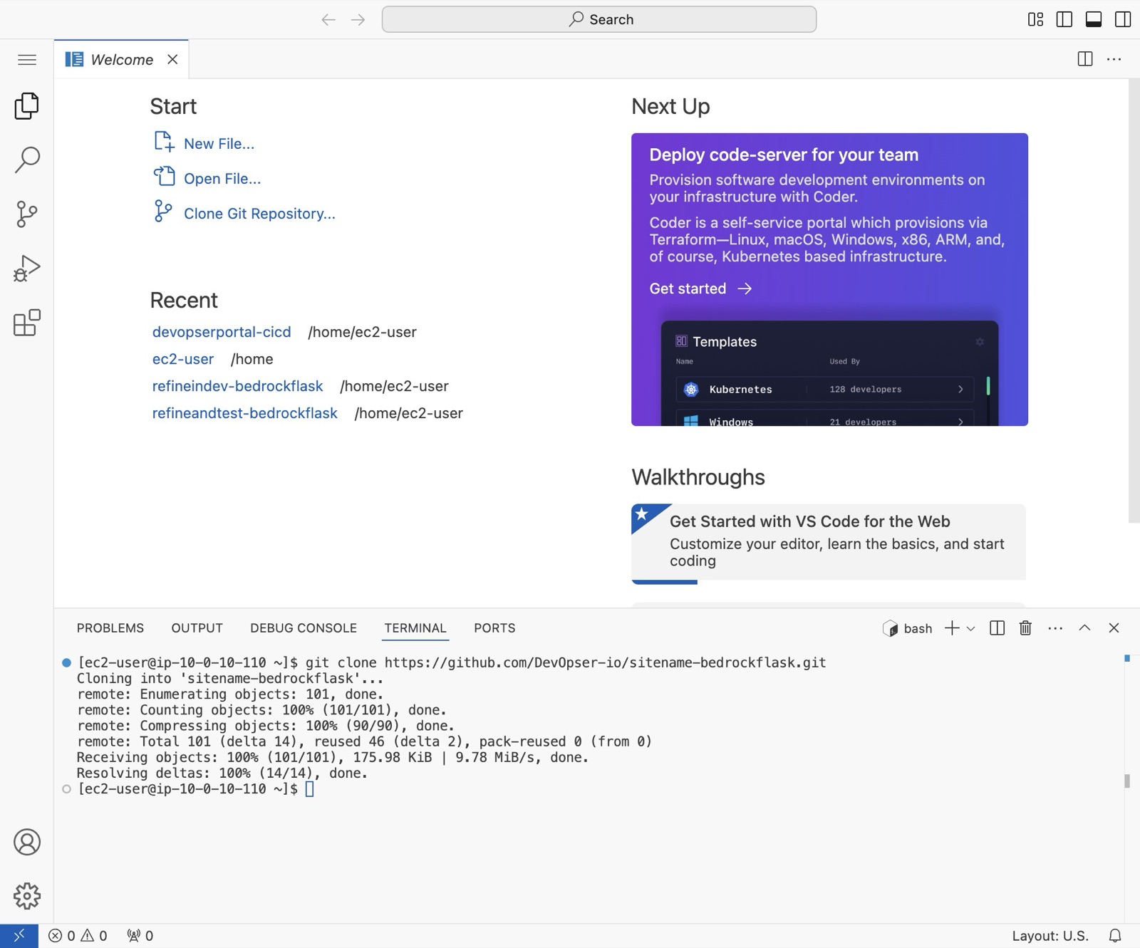Click the Kubernetes template row in banner
The image size is (1140, 948).
[824, 389]
